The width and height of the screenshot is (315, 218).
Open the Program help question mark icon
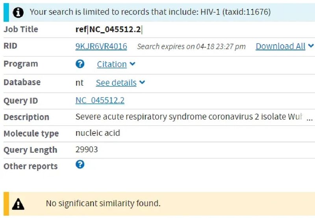(x=80, y=64)
